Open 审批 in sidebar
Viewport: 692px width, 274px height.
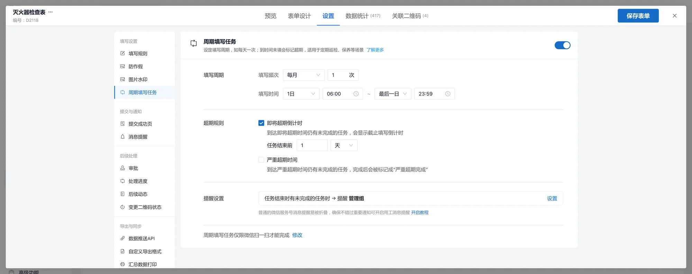(145, 168)
